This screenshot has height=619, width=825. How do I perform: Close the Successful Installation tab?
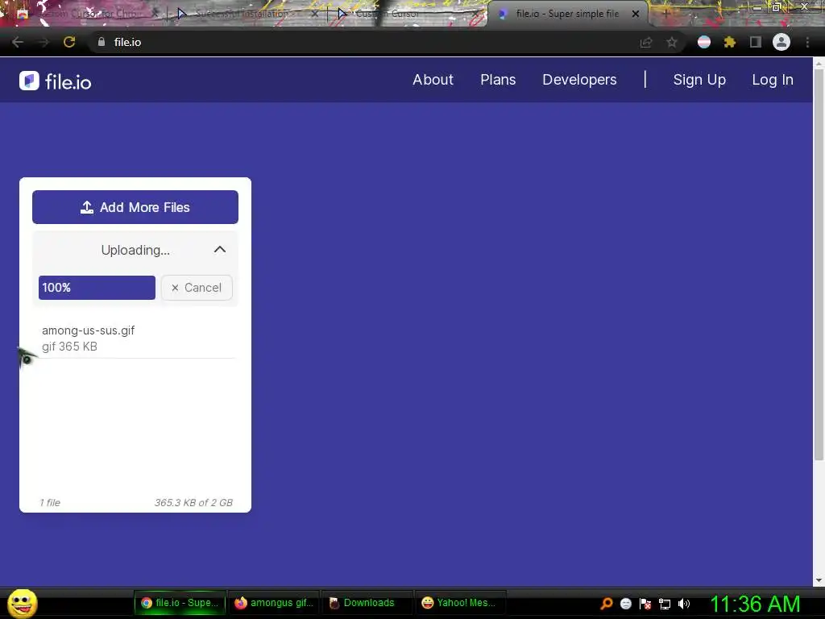click(315, 14)
